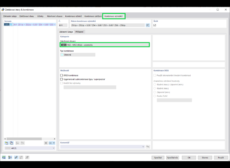Open the Podle ZS/KZ selection field

click(174, 100)
